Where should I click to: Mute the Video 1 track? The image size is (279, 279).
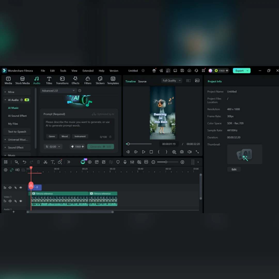coord(10,201)
